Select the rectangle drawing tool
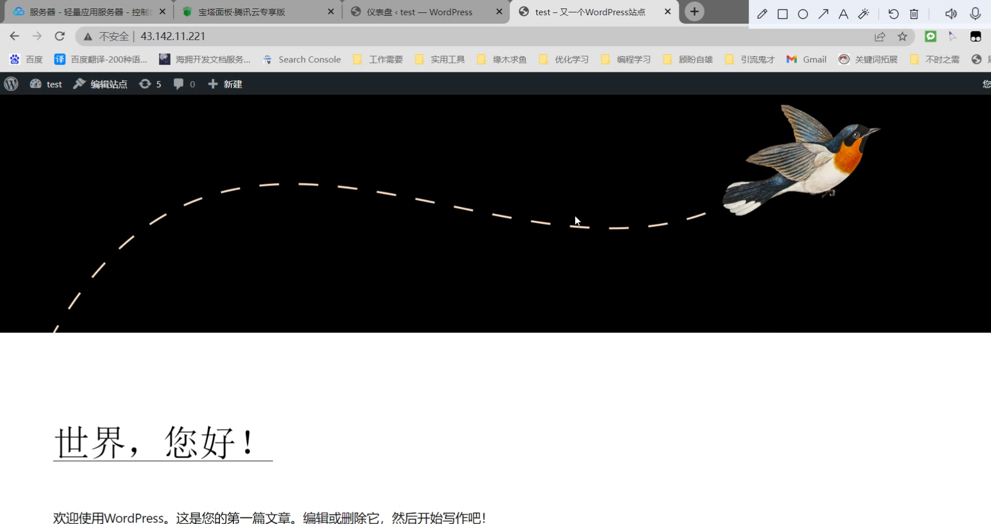991x524 pixels. click(783, 13)
